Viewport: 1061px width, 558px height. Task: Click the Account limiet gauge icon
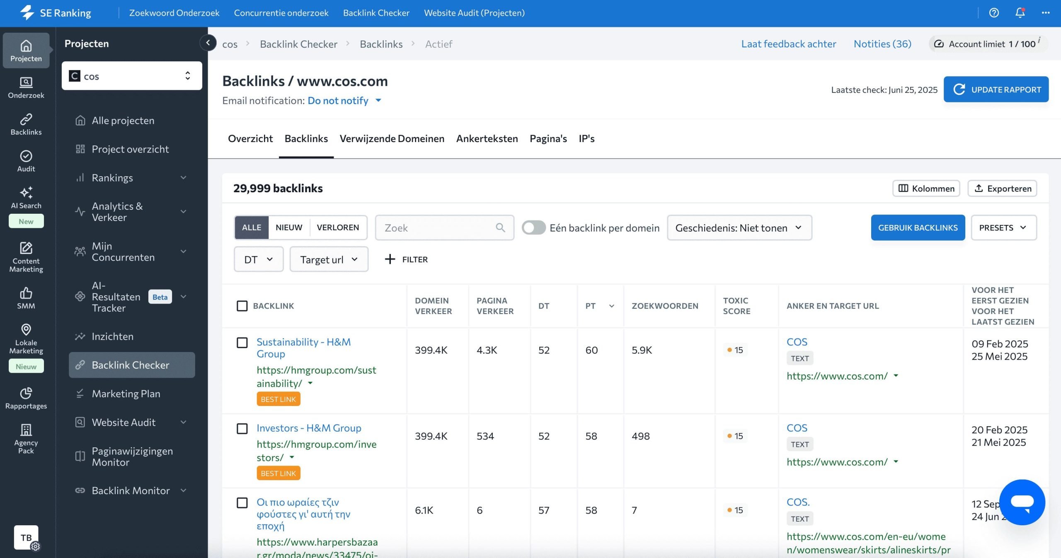click(x=939, y=44)
